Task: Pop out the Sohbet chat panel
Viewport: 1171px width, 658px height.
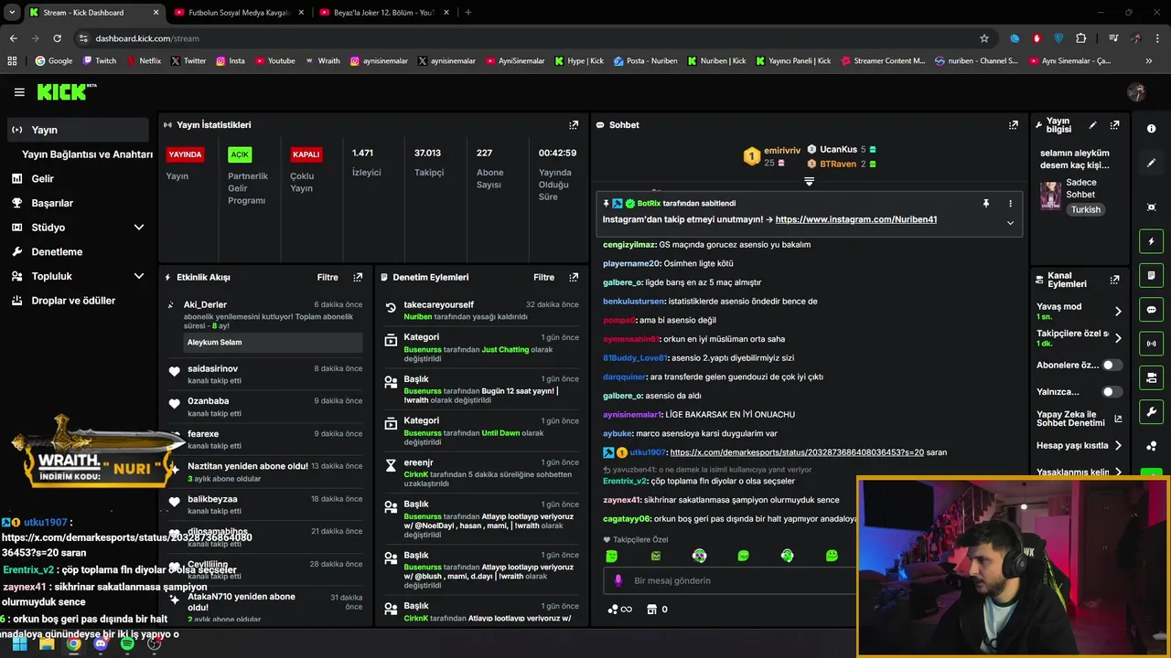Action: 1014,125
